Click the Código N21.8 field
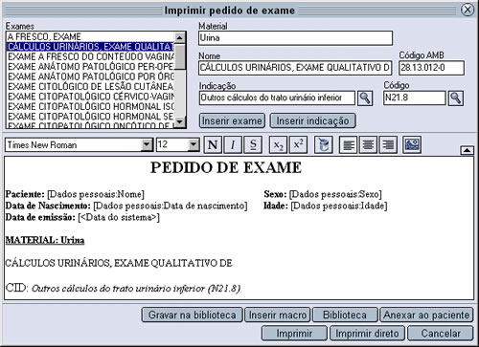479x347 pixels. 415,98
